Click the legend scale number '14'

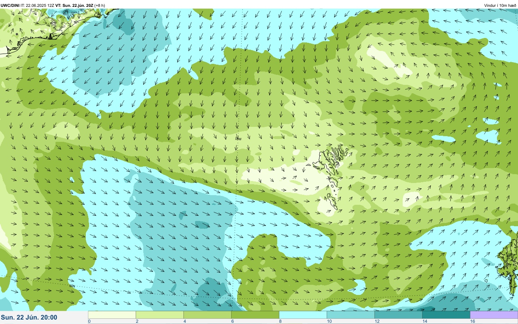pyautogui.click(x=425, y=321)
